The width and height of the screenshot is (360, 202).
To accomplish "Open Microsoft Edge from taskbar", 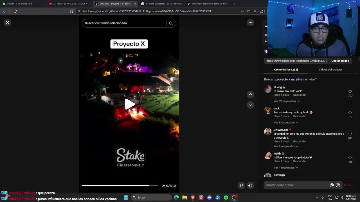I will (176, 198).
